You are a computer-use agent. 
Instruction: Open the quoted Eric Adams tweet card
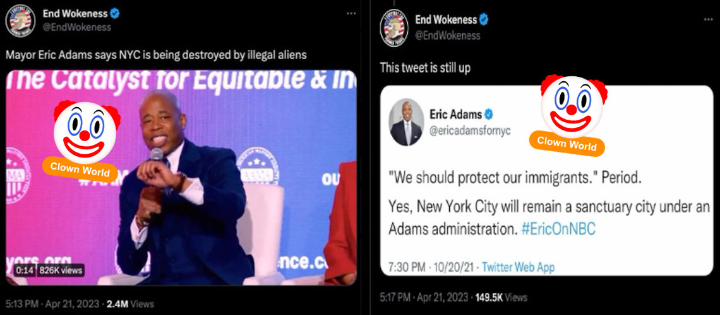coord(548,180)
